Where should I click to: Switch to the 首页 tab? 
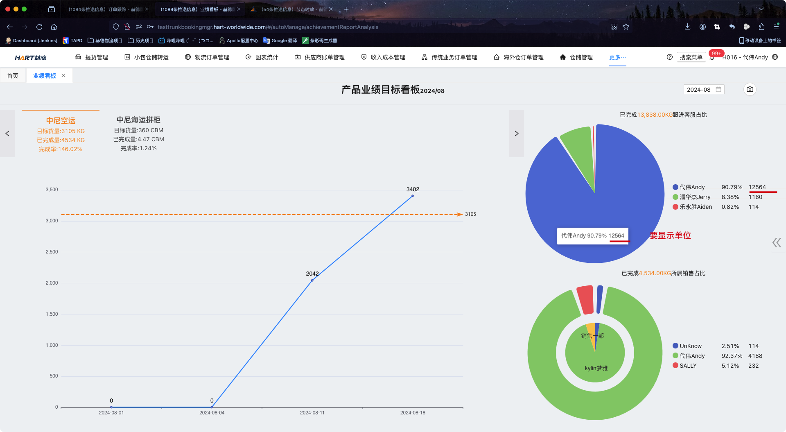click(13, 76)
